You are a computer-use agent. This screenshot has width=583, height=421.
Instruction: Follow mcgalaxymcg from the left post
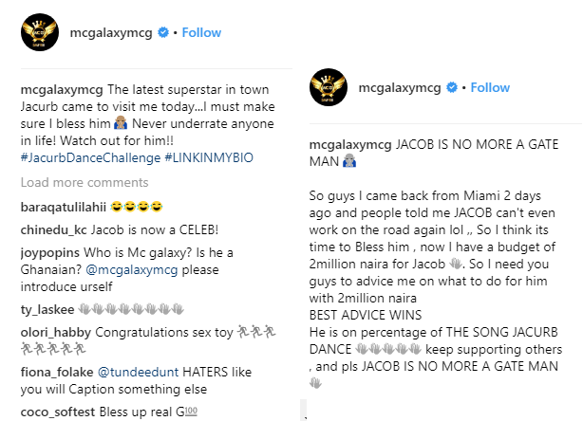point(200,32)
